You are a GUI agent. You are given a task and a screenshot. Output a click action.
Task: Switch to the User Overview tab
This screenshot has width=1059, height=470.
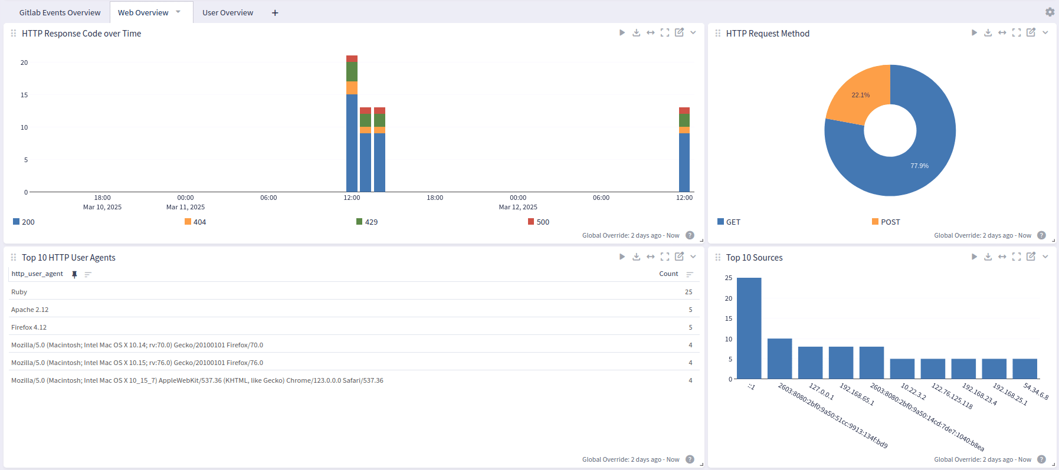click(227, 13)
